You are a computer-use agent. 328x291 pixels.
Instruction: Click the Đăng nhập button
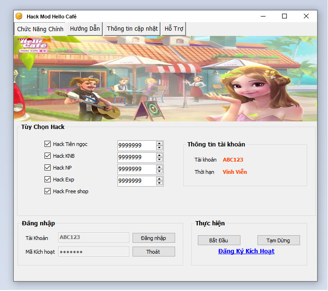[154, 238]
